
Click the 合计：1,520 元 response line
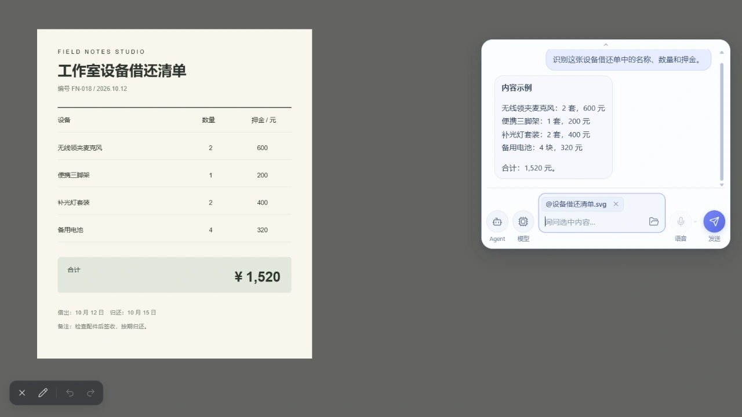tap(529, 168)
